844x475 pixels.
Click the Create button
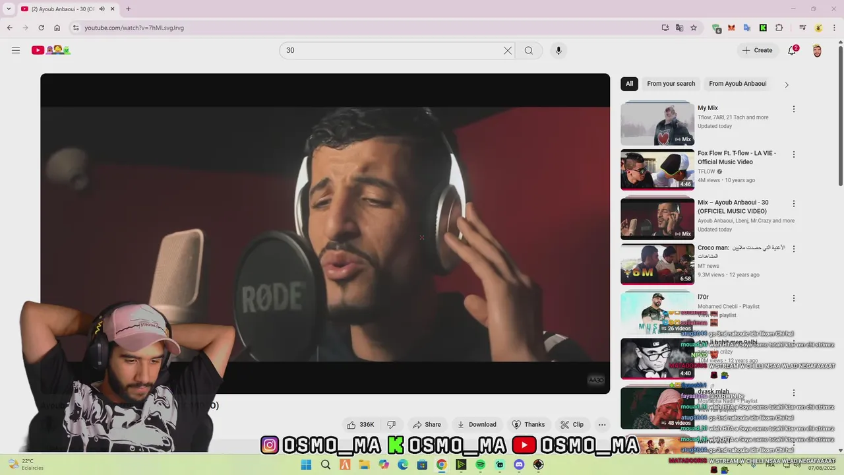tap(756, 50)
